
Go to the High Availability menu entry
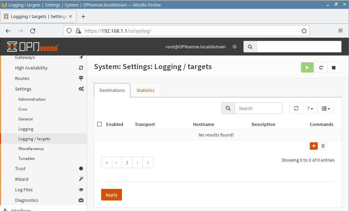pos(31,68)
